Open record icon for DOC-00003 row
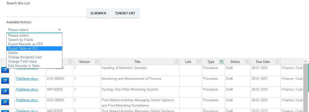The height and width of the screenshot is (112, 309). (x=5, y=81)
